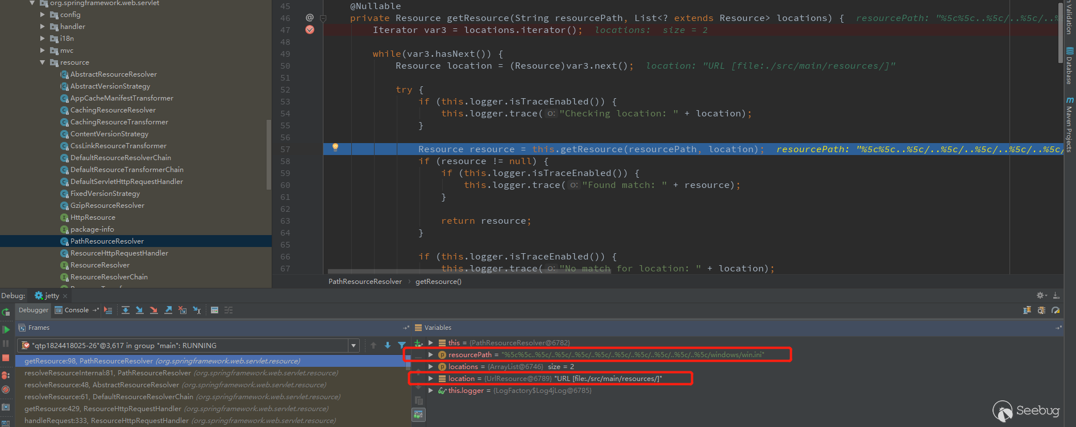Click the Evaluate Expression calculator icon

(214, 310)
